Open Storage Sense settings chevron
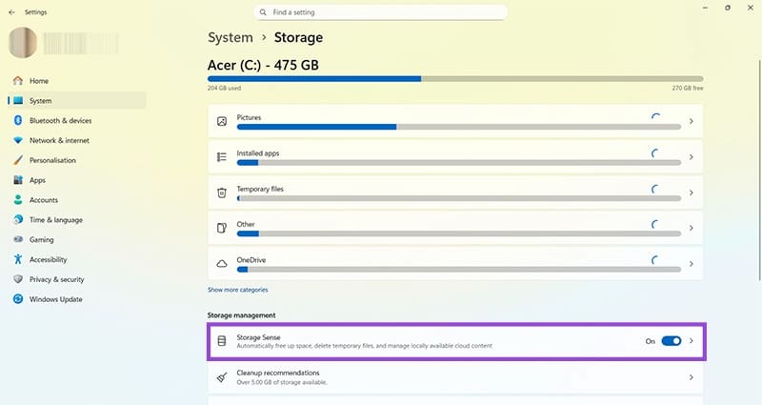This screenshot has height=405, width=762. pos(692,341)
